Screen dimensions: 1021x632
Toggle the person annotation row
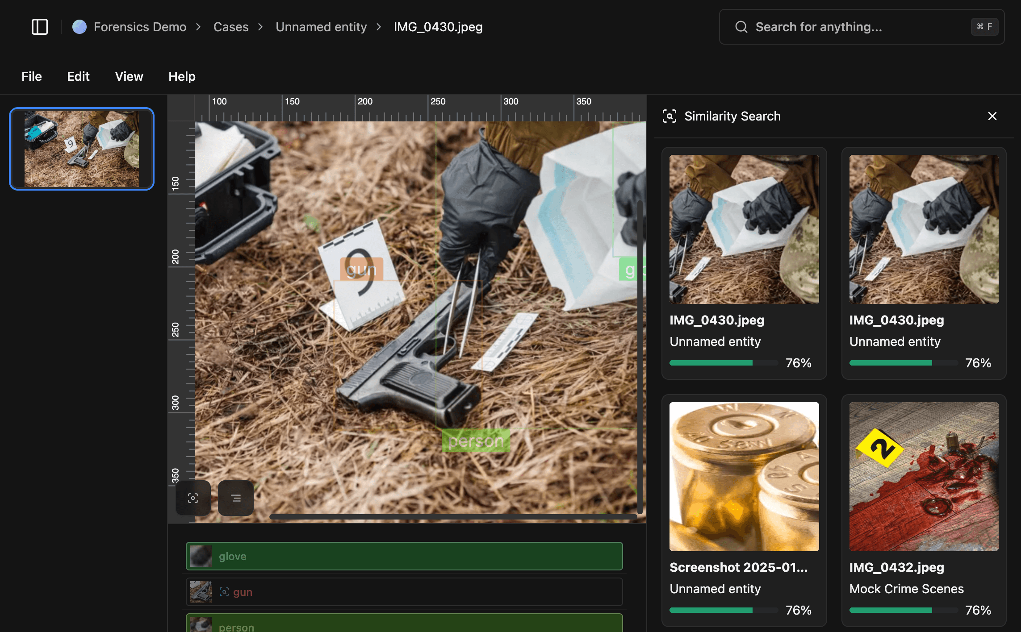(404, 624)
